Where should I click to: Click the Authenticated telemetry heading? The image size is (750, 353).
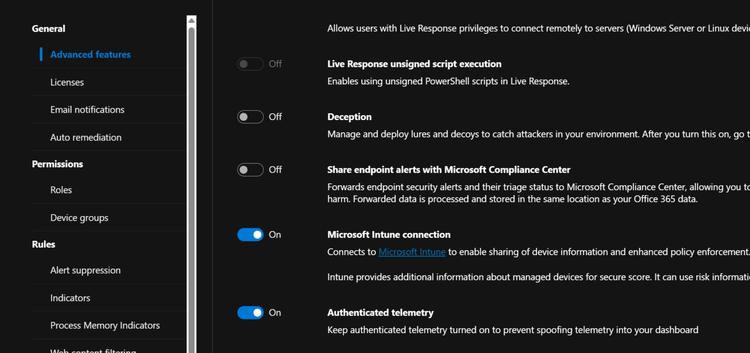pyautogui.click(x=380, y=313)
